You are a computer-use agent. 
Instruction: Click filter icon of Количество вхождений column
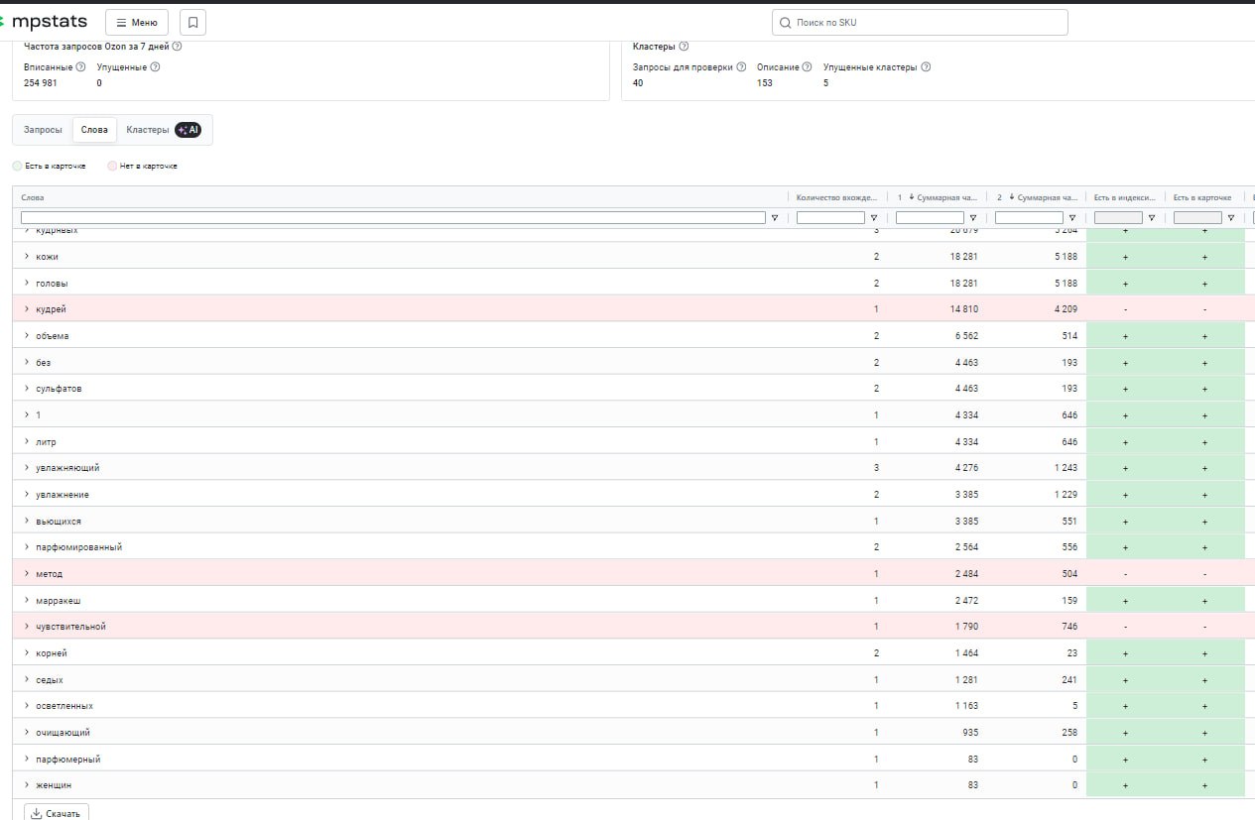[x=874, y=218]
